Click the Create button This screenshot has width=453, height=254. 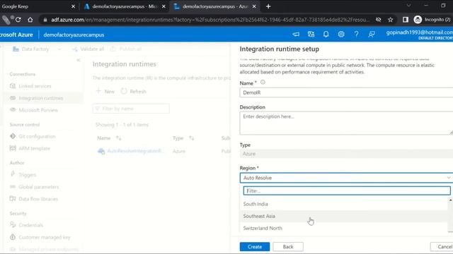pyautogui.click(x=255, y=246)
